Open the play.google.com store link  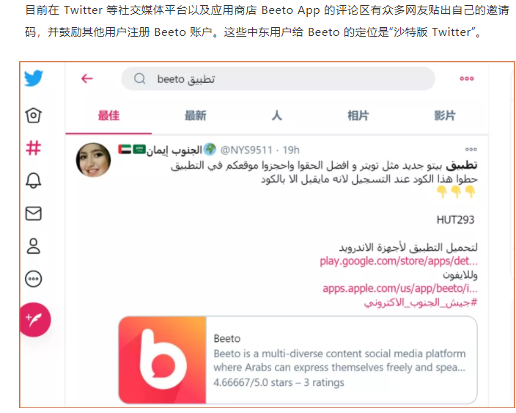399,261
